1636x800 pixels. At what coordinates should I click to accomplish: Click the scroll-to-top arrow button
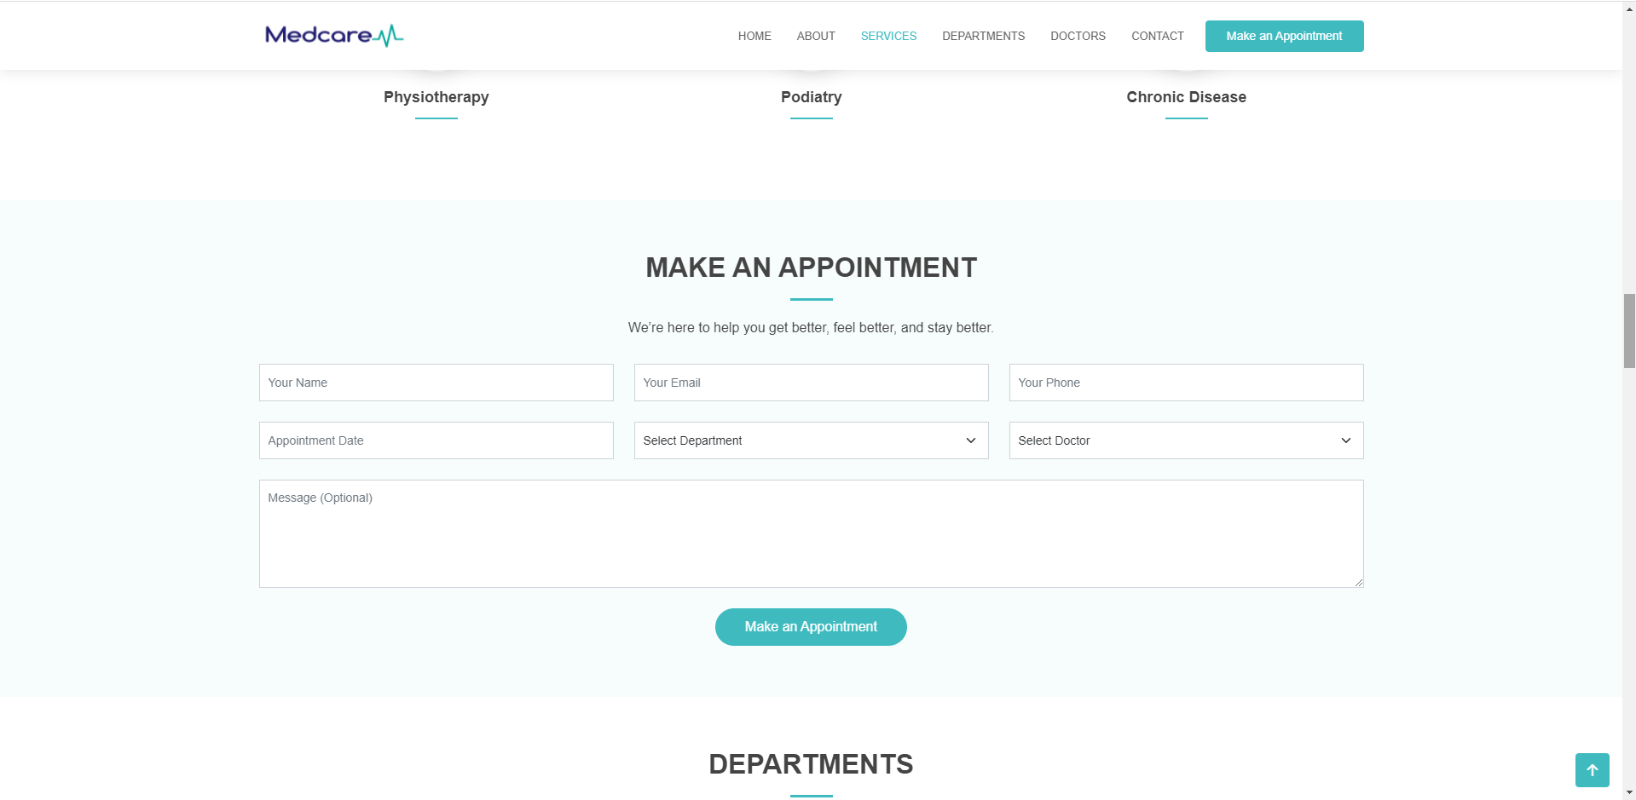click(x=1592, y=770)
